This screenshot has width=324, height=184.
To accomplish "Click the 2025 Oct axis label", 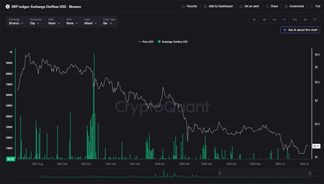I will 86,164.
